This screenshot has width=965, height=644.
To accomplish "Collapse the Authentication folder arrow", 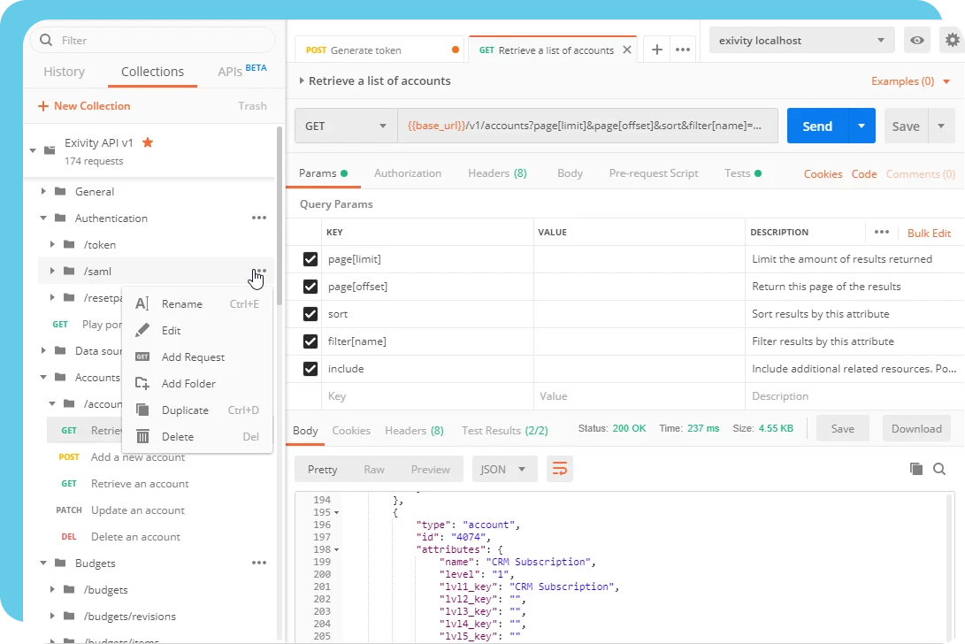I will (x=43, y=218).
